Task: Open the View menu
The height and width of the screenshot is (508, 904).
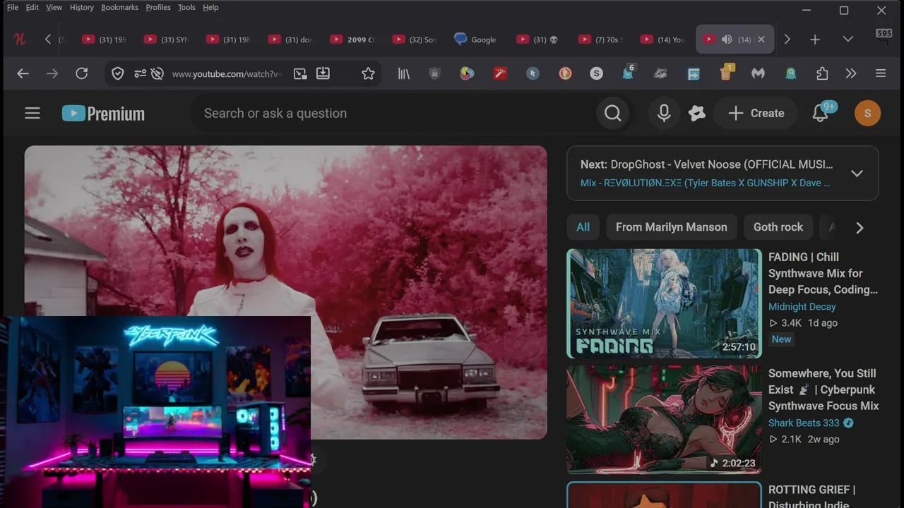Action: [54, 7]
